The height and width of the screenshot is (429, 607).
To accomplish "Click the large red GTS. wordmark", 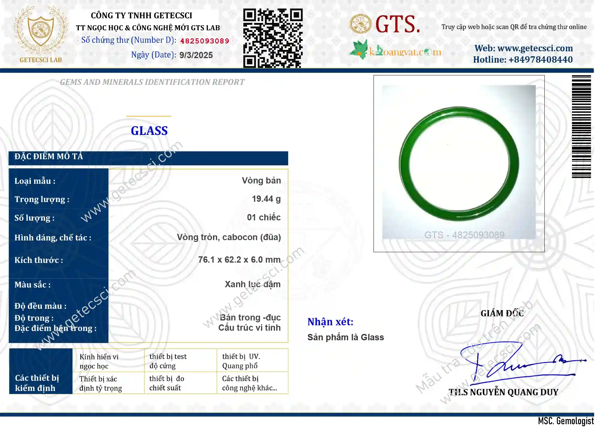I will pyautogui.click(x=398, y=24).
